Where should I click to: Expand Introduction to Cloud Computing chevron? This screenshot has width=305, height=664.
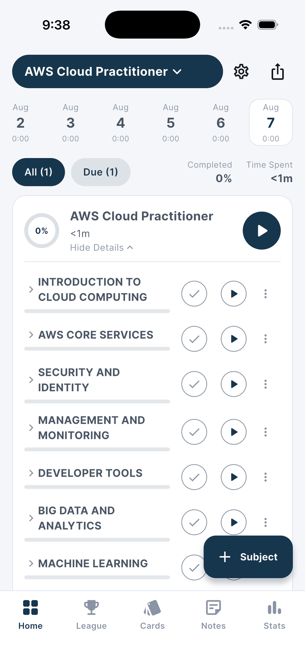point(31,289)
